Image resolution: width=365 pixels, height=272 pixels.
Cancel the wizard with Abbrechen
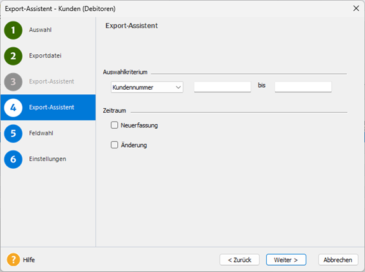pos(338,260)
